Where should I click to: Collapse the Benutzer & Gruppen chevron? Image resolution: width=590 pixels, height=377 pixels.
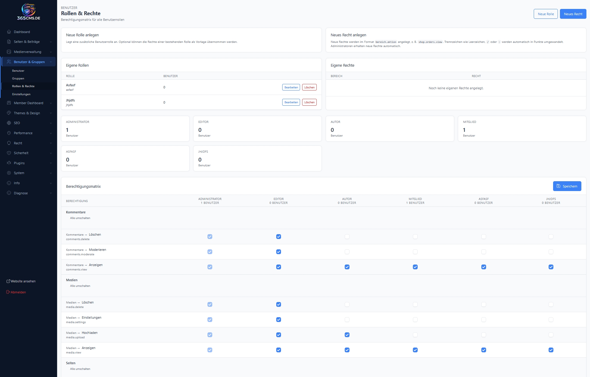click(51, 62)
